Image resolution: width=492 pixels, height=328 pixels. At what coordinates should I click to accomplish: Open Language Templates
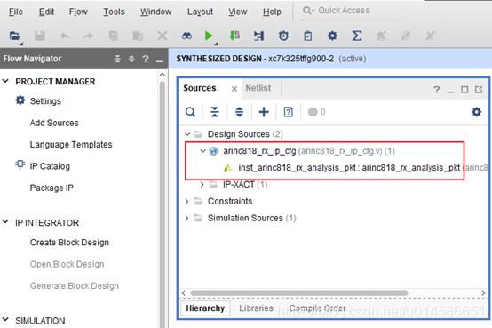(71, 145)
